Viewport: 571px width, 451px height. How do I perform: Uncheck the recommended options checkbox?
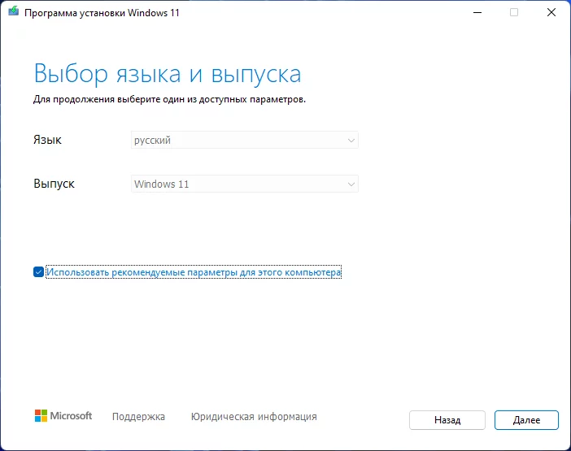pyautogui.click(x=38, y=272)
